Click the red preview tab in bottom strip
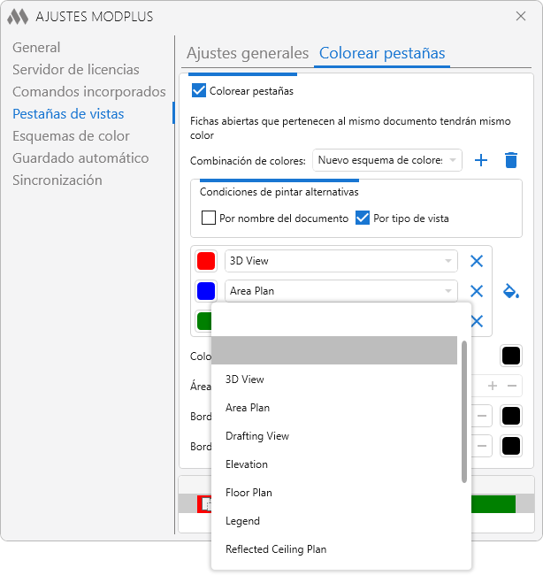The height and width of the screenshot is (575, 543). point(204,504)
